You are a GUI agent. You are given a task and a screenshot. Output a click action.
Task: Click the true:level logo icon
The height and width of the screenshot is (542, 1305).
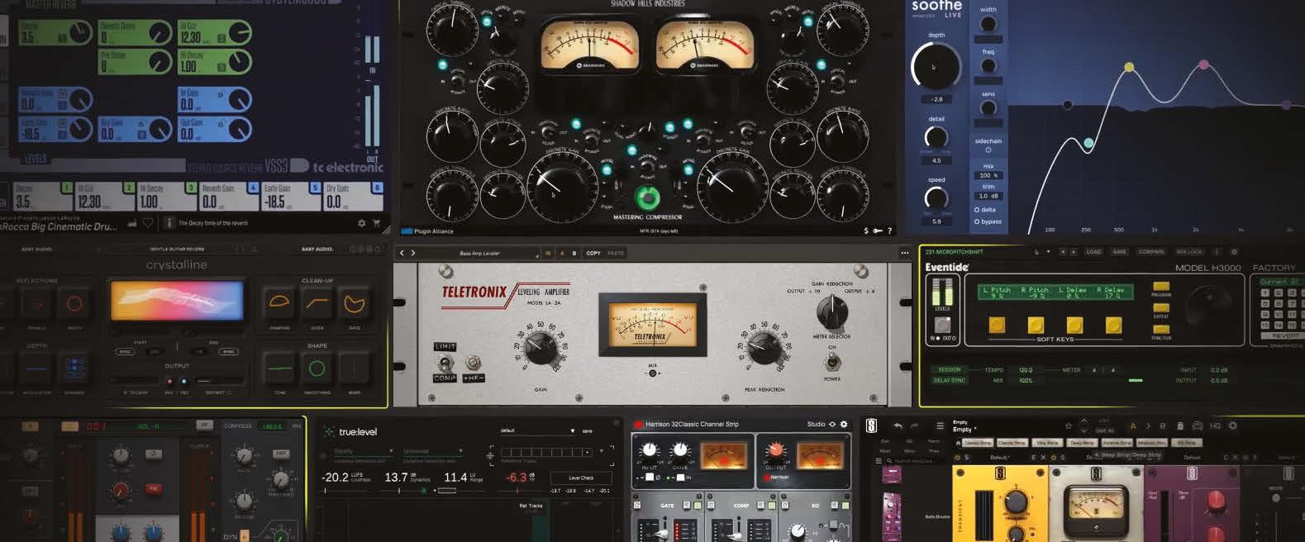tap(330, 431)
